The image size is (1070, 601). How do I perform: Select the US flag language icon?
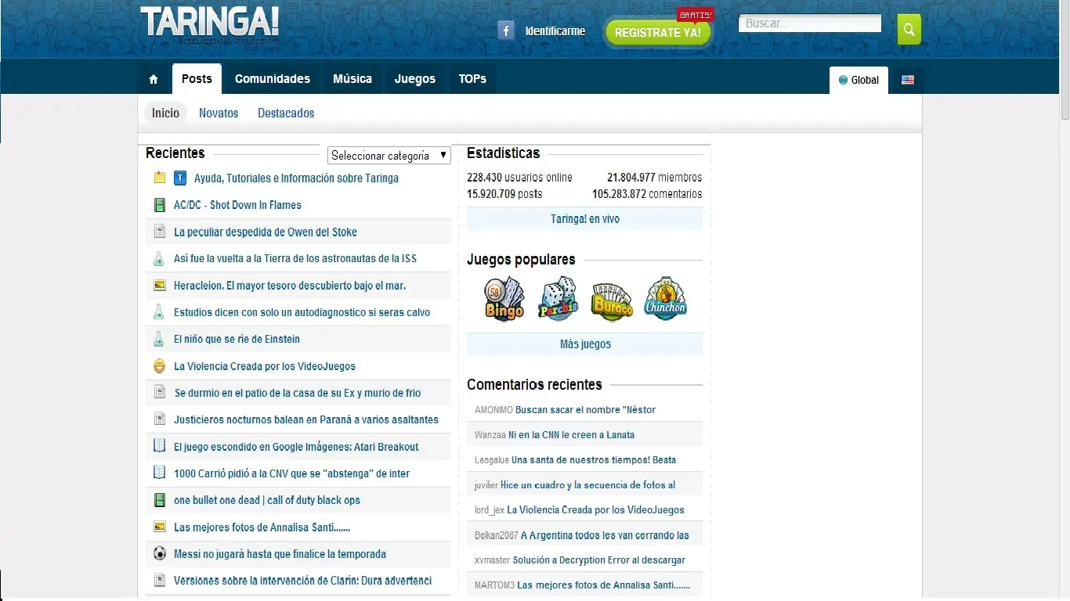tap(908, 80)
